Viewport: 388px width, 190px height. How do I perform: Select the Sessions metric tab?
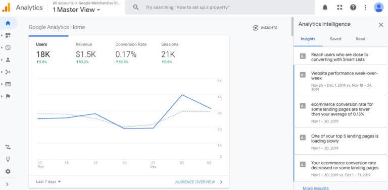170,53
